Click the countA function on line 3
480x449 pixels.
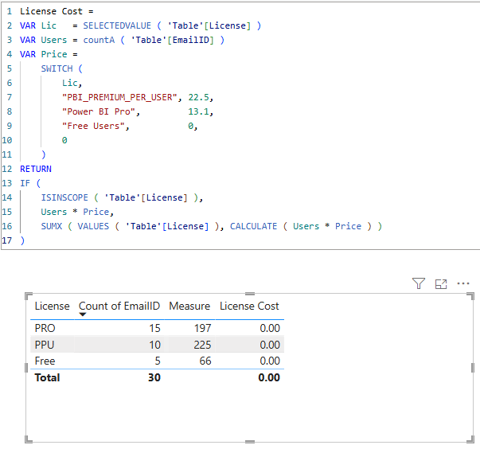coord(99,40)
